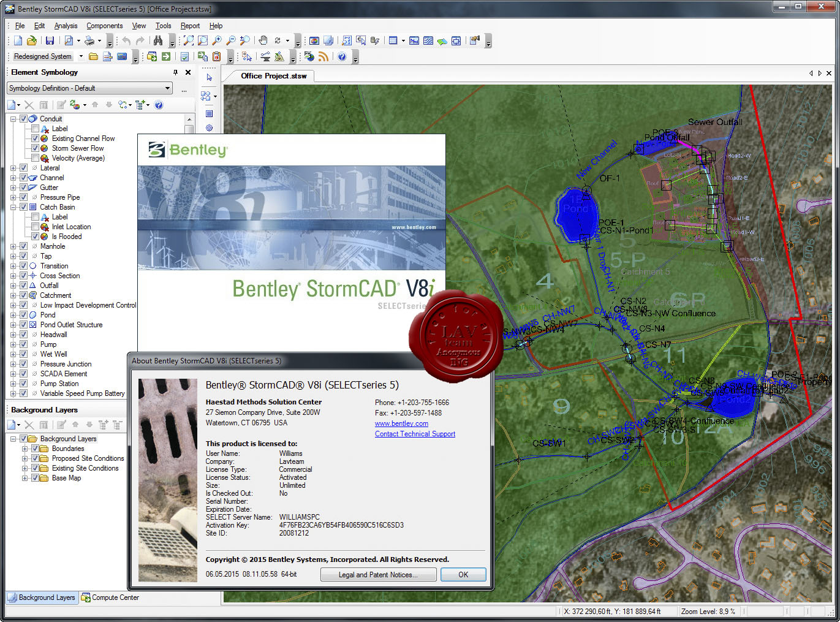Click the Element Symbology help icon
Screen dimensions: 840x622
tap(159, 105)
